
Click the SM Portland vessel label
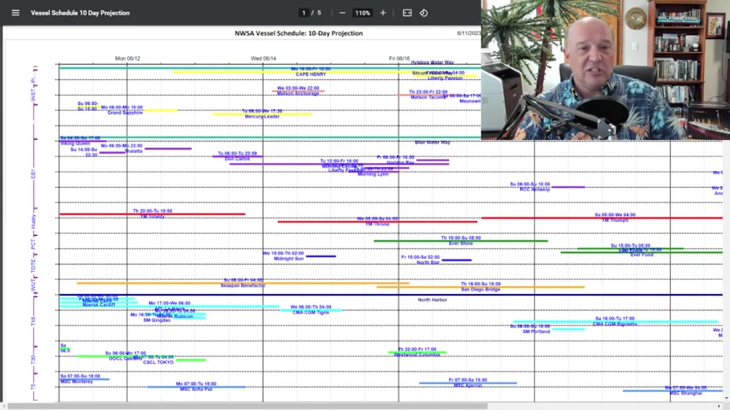[x=536, y=331]
